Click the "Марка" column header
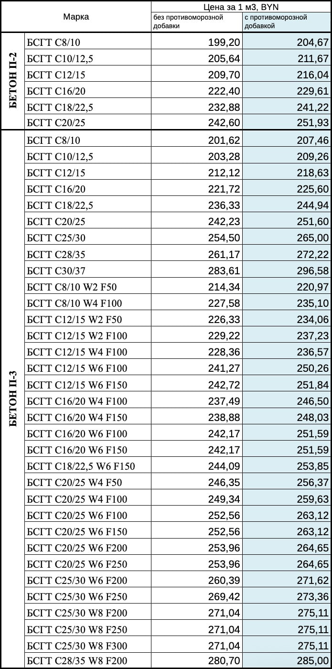The image size is (332, 669). [x=76, y=17]
